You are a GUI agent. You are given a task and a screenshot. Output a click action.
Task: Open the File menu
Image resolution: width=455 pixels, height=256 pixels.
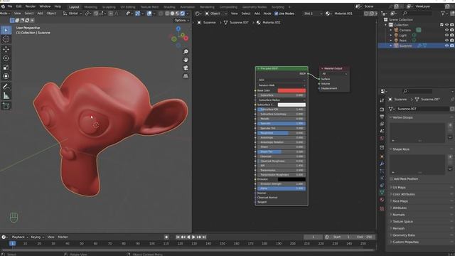10,6
